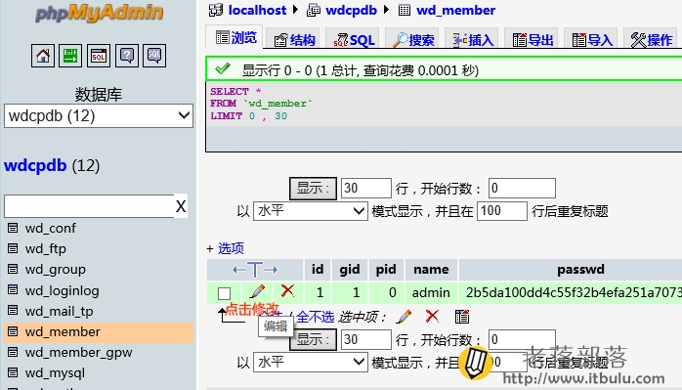This screenshot has height=390, width=682.
Task: Open the wd_ftp table
Action: [x=46, y=248]
